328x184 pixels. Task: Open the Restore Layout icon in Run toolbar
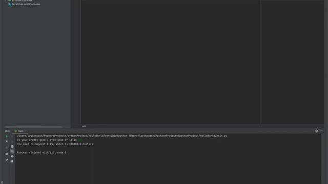pyautogui.click(x=7, y=154)
